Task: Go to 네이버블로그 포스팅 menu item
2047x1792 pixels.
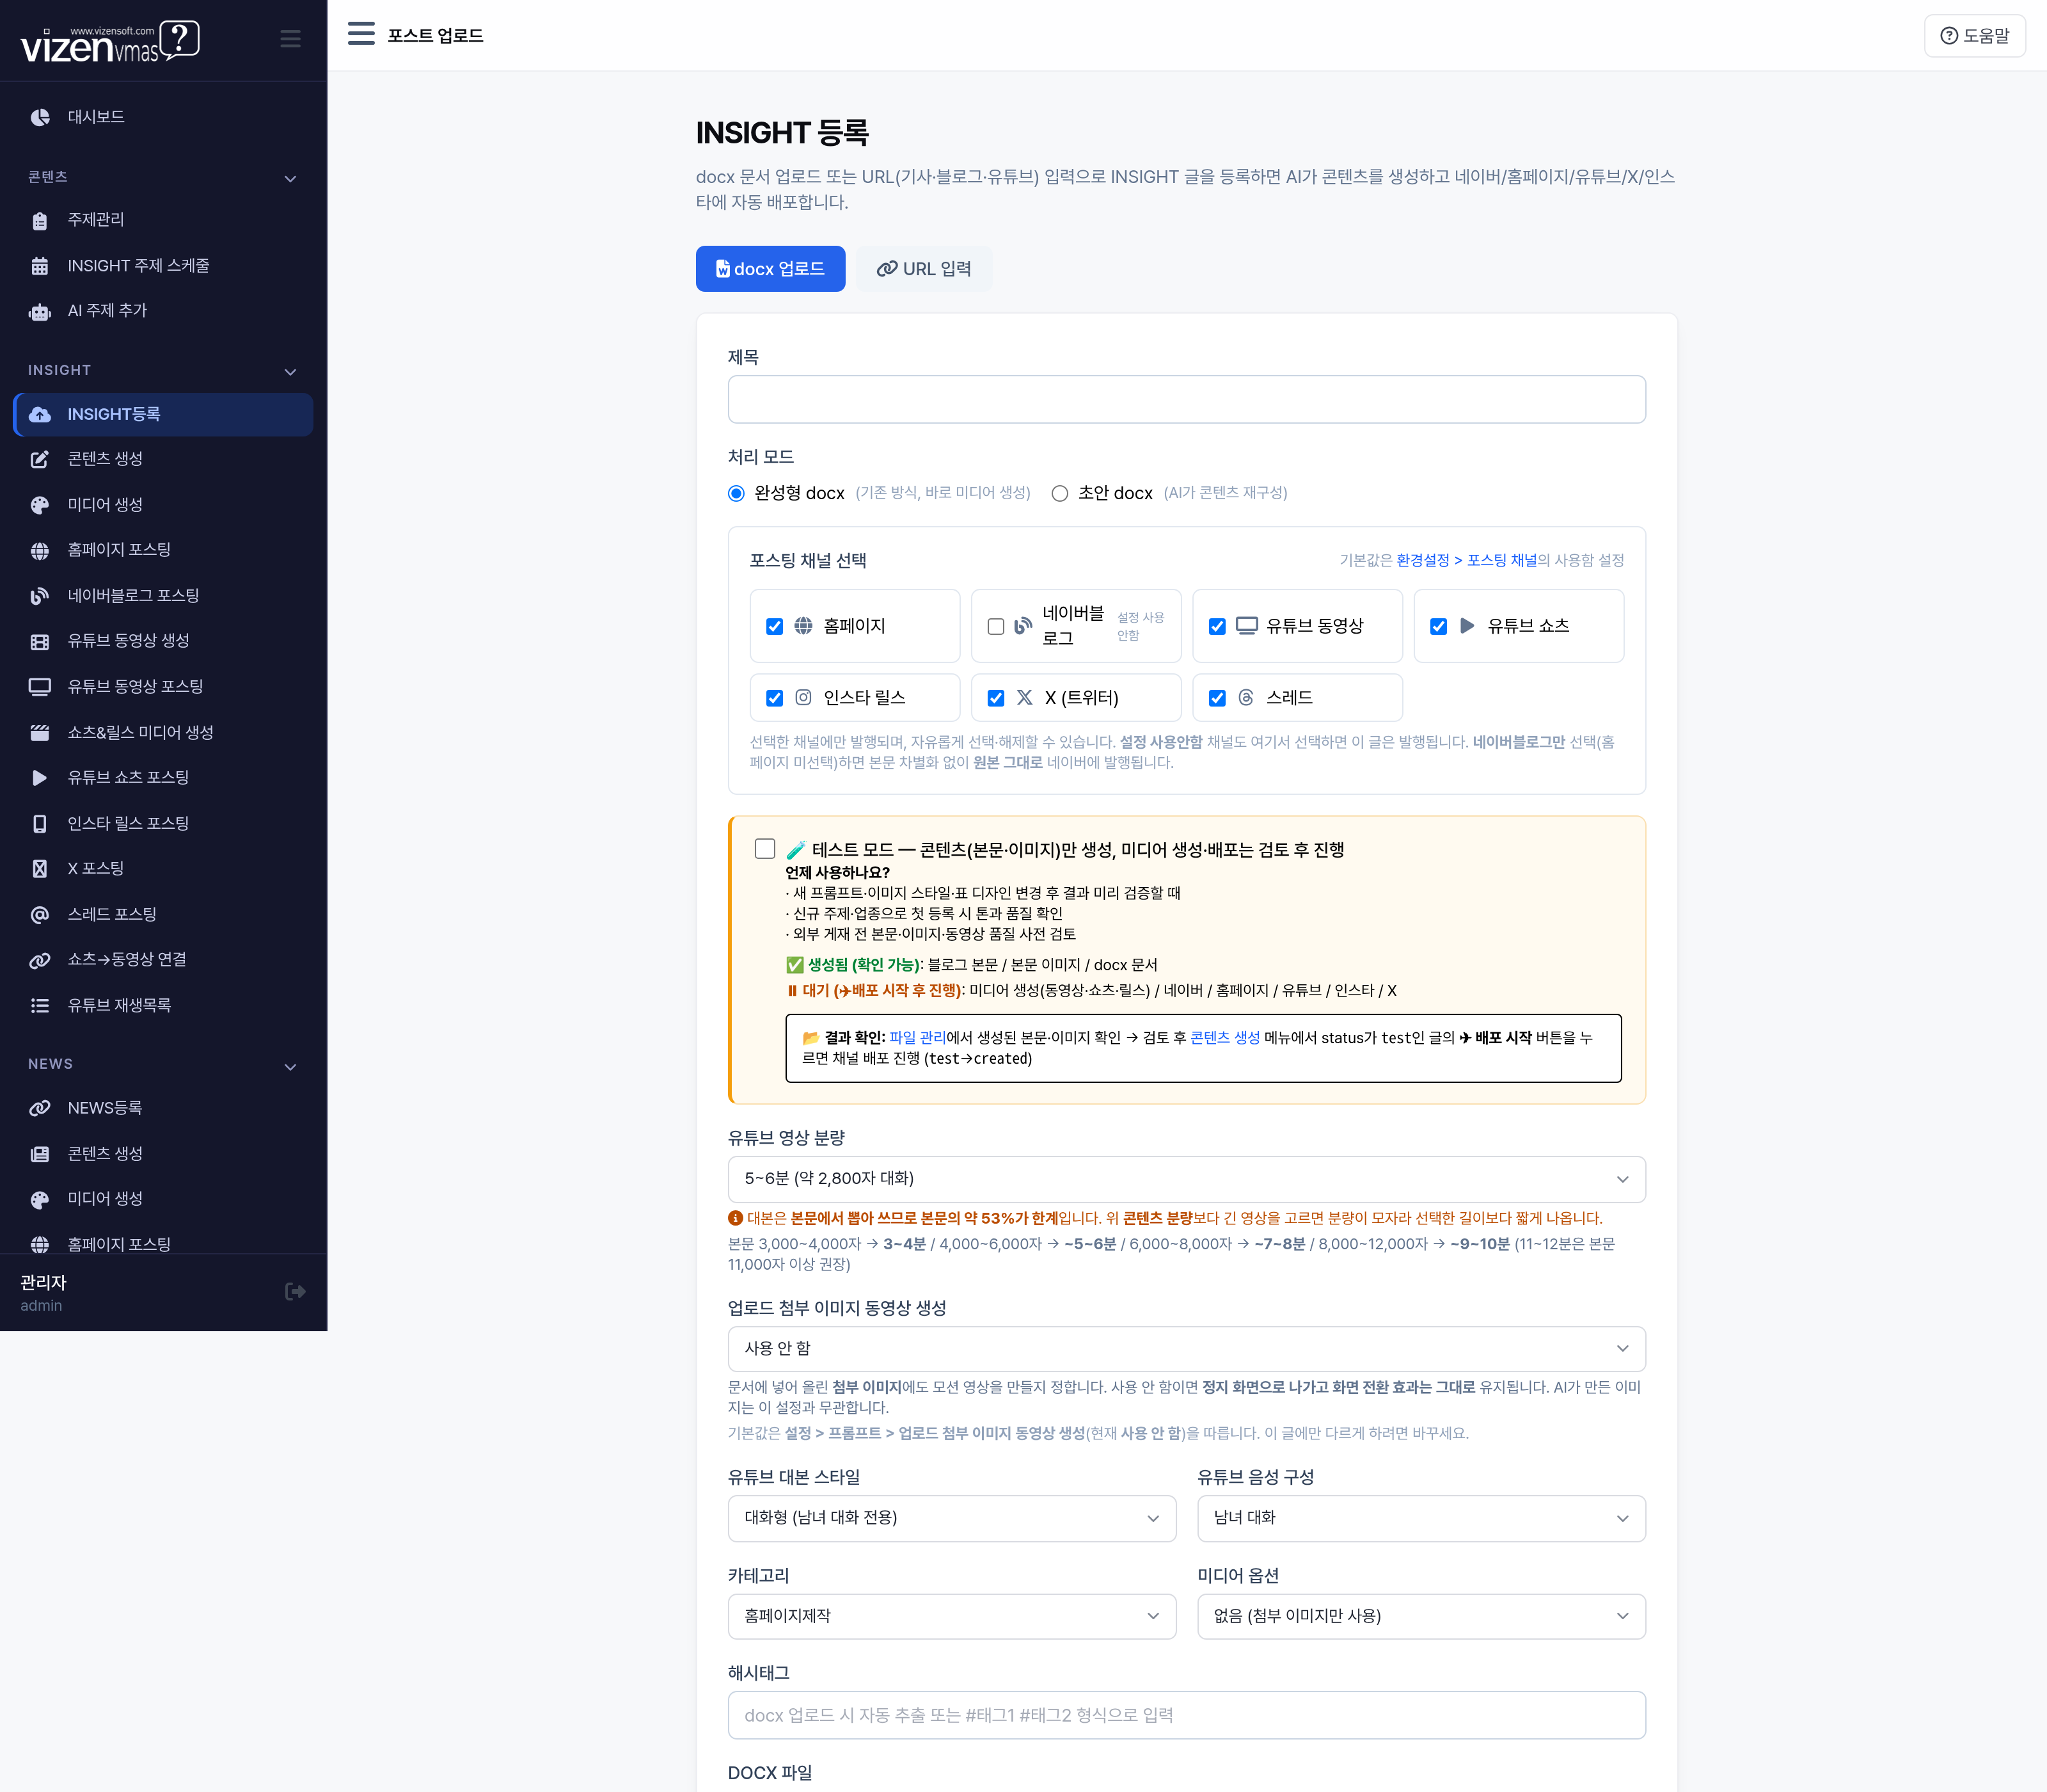Action: point(163,596)
